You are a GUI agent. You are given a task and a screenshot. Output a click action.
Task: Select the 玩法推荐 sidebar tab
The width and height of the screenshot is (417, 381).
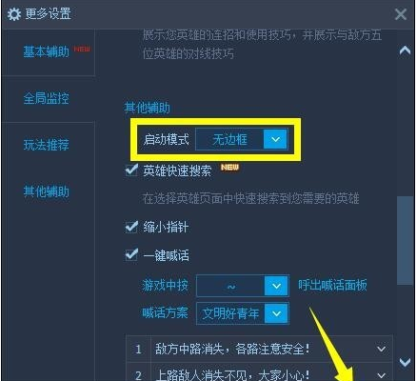point(47,145)
